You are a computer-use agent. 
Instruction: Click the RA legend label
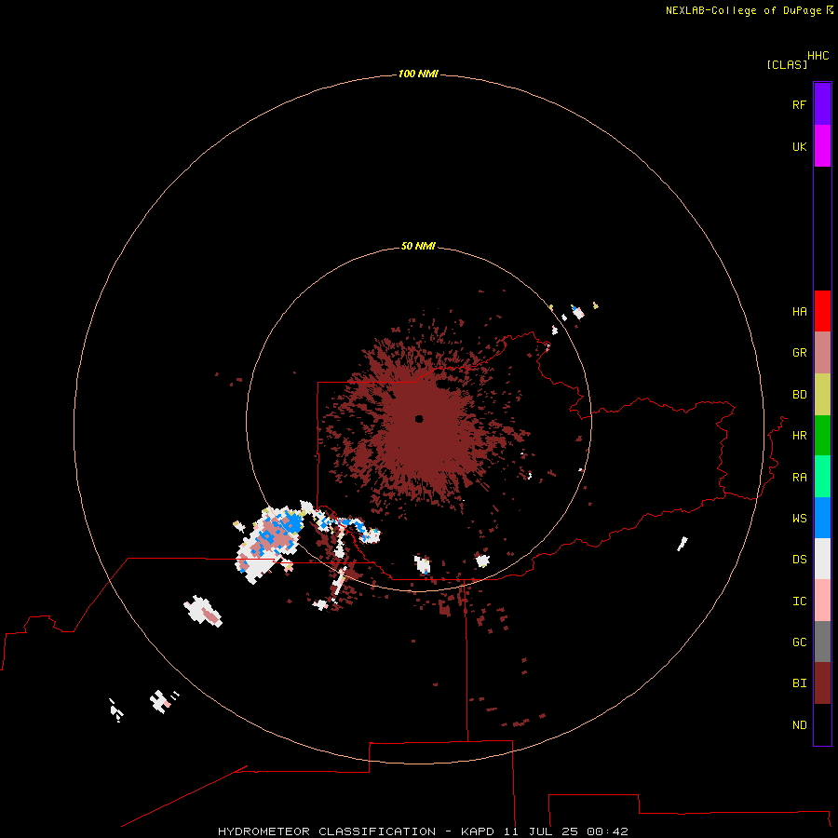(x=799, y=478)
